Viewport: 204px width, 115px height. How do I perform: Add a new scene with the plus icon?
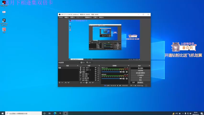(60, 83)
